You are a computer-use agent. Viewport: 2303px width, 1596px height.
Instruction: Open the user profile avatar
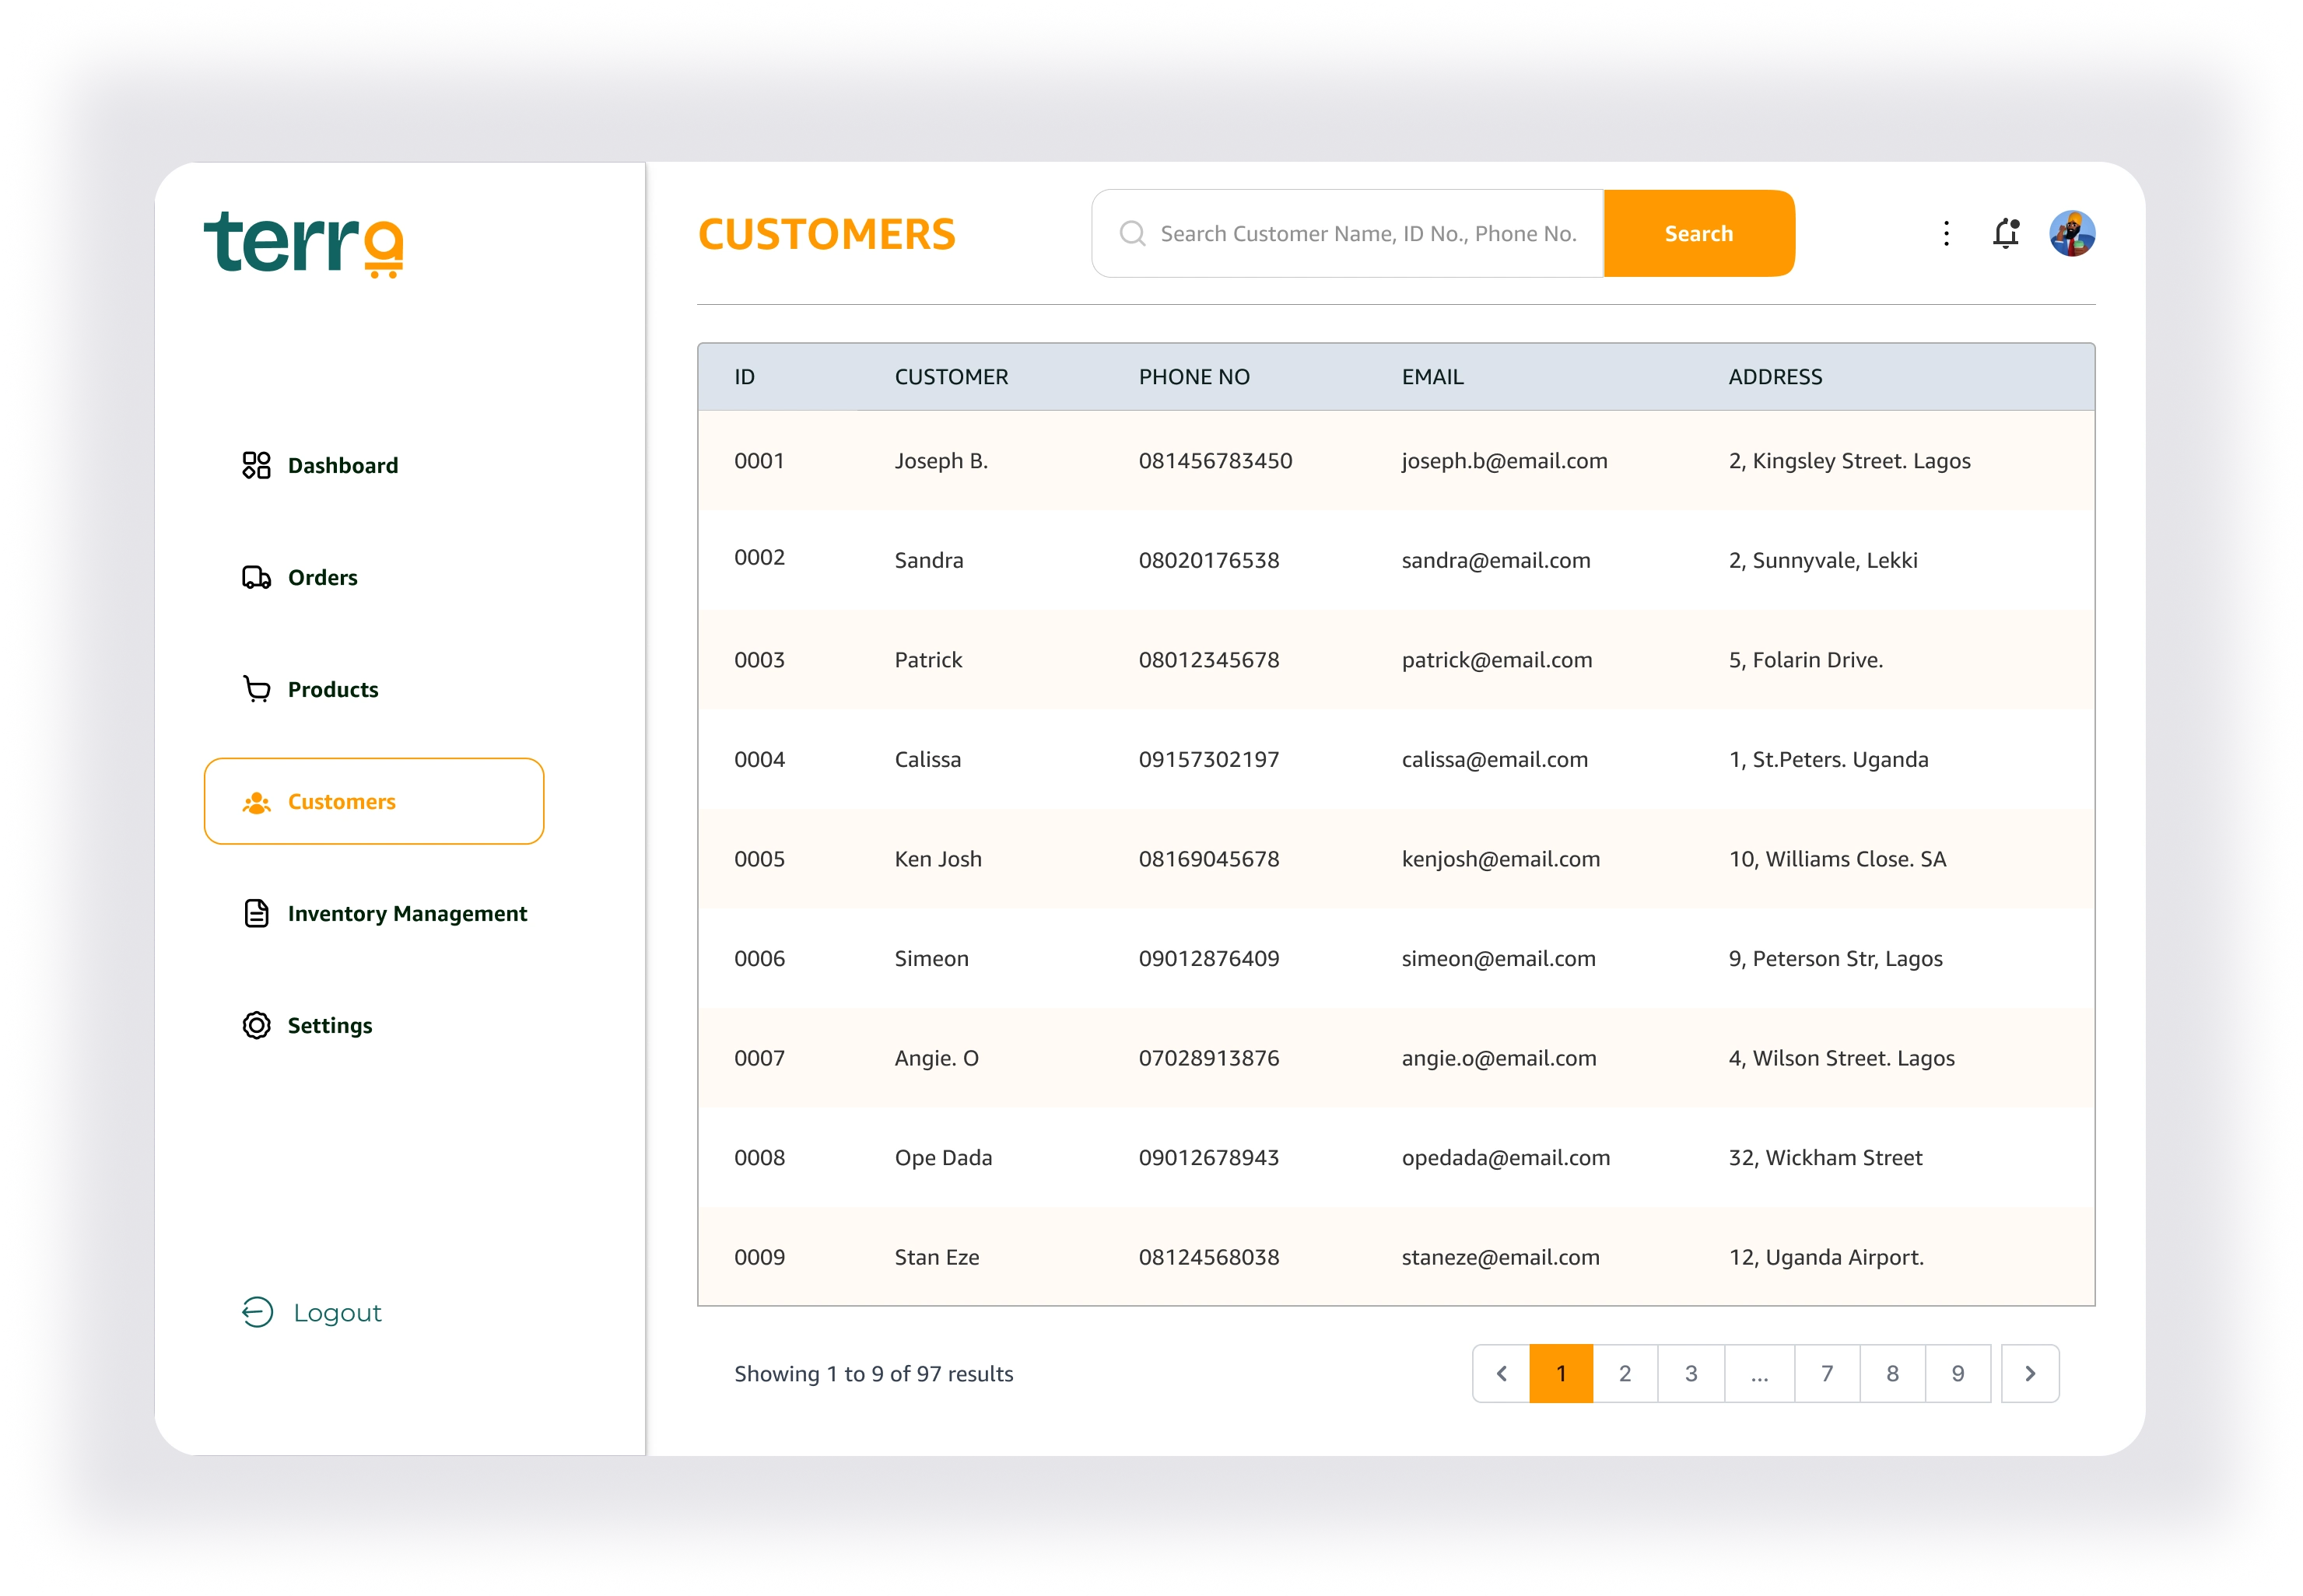pos(2072,233)
